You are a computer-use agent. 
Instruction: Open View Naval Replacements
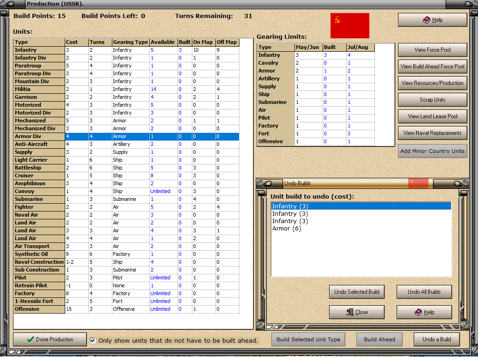point(432,133)
